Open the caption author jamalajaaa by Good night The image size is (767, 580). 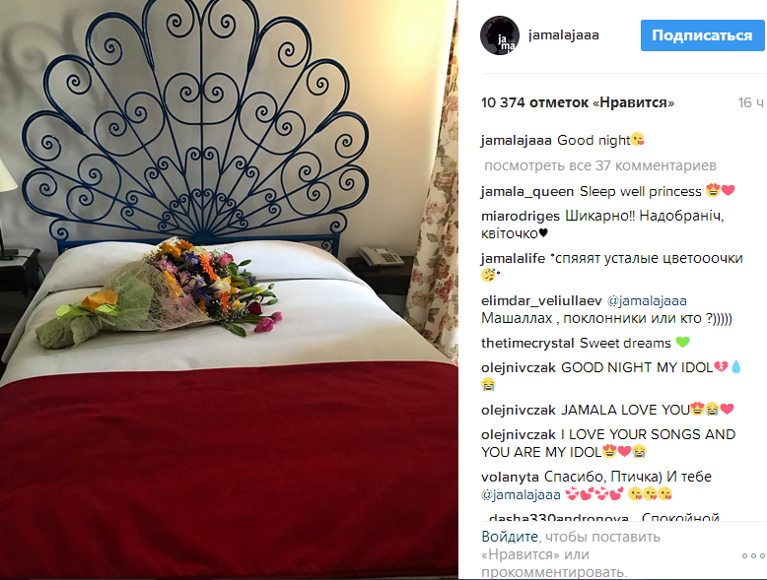[516, 141]
